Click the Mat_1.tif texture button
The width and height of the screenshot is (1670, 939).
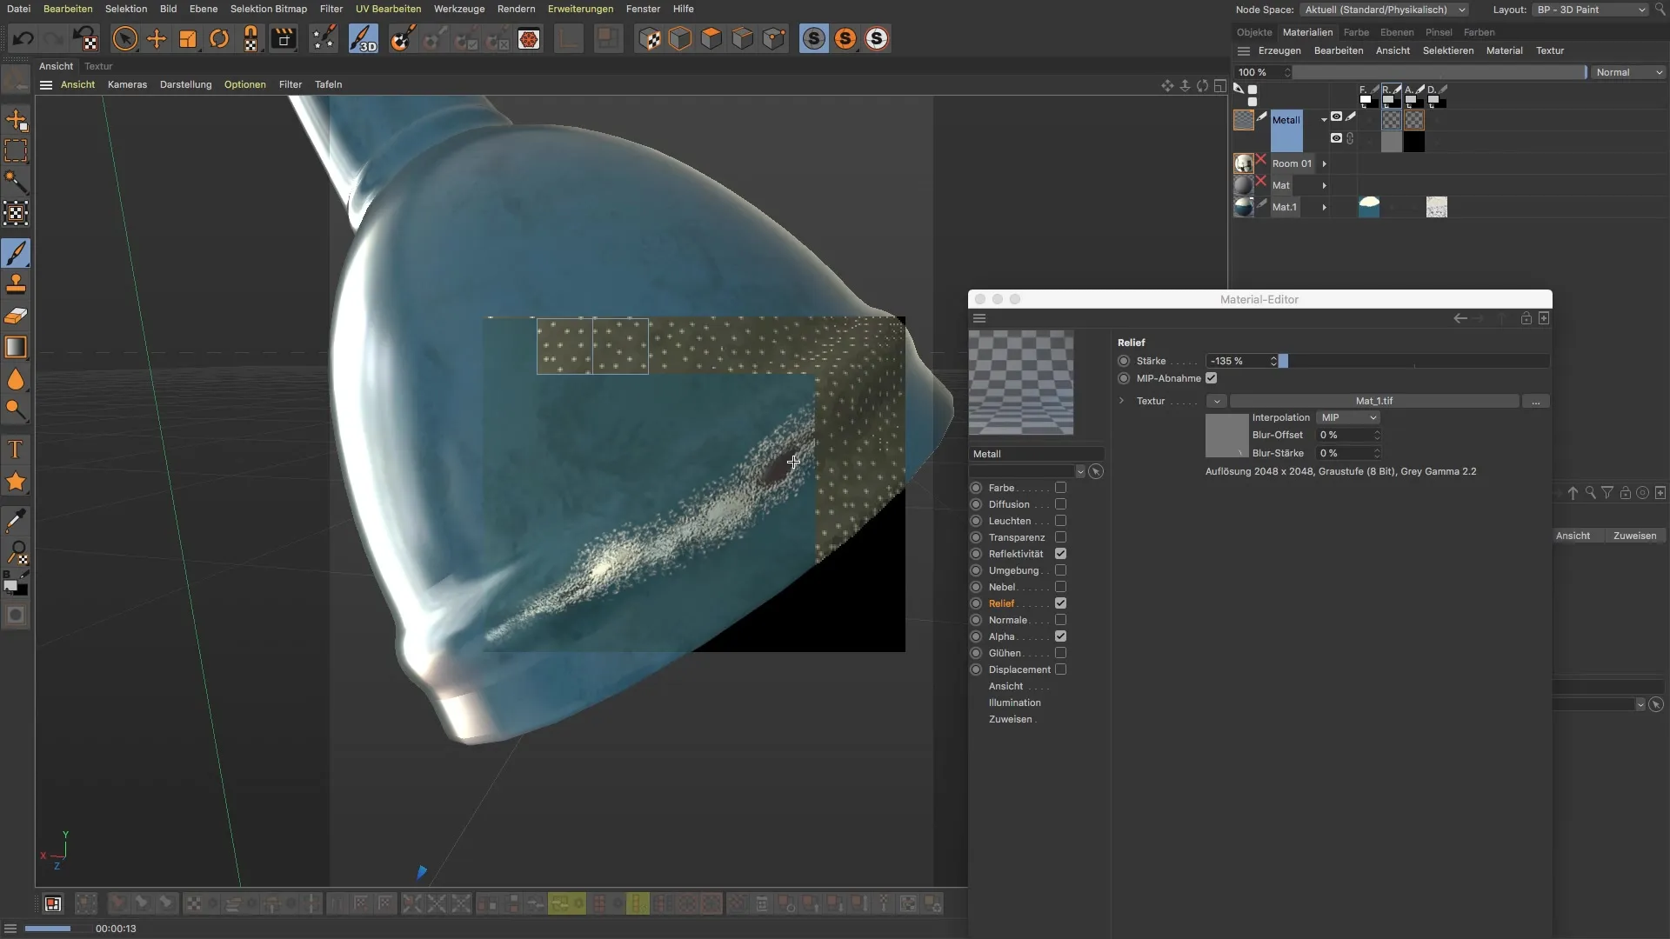coord(1374,401)
